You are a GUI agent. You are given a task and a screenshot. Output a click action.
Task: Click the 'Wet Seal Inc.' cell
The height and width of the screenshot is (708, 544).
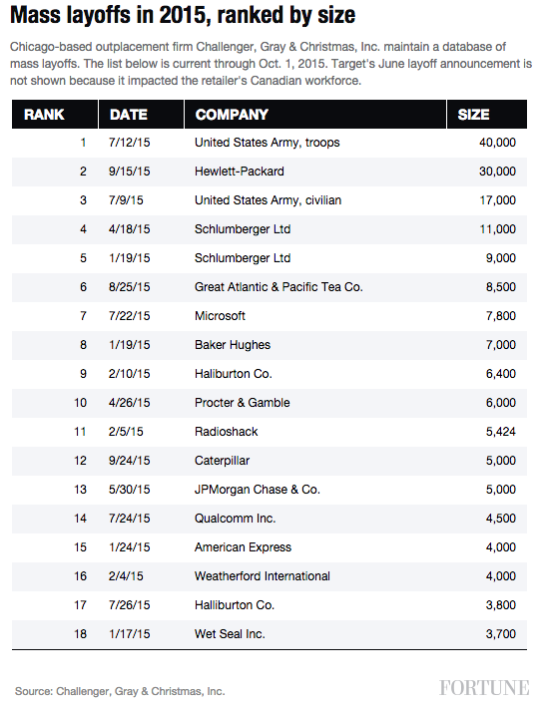point(230,634)
